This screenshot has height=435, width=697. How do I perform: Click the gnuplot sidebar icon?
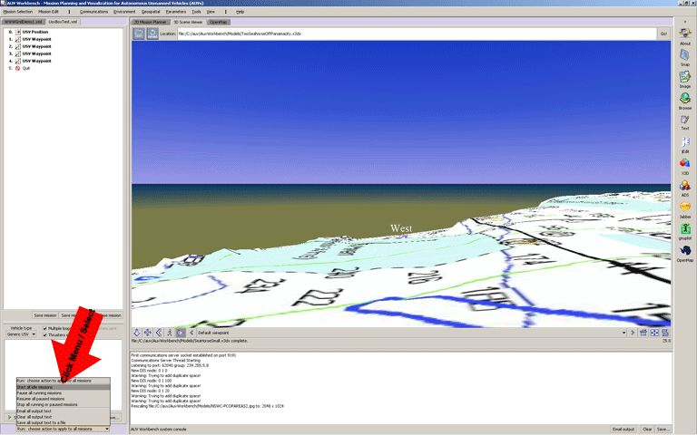(x=684, y=229)
